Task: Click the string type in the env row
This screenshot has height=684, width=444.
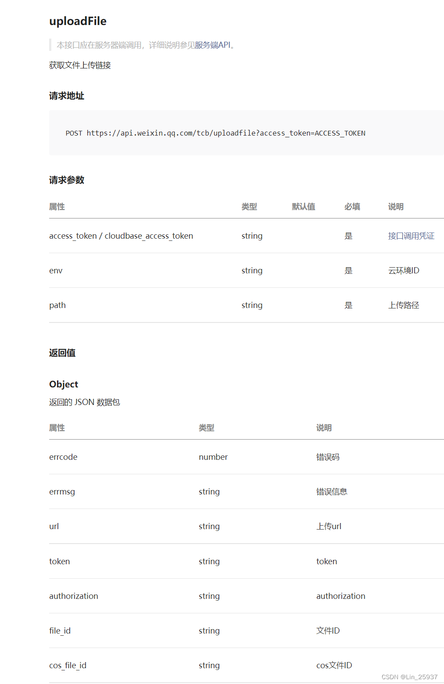Action: point(252,271)
